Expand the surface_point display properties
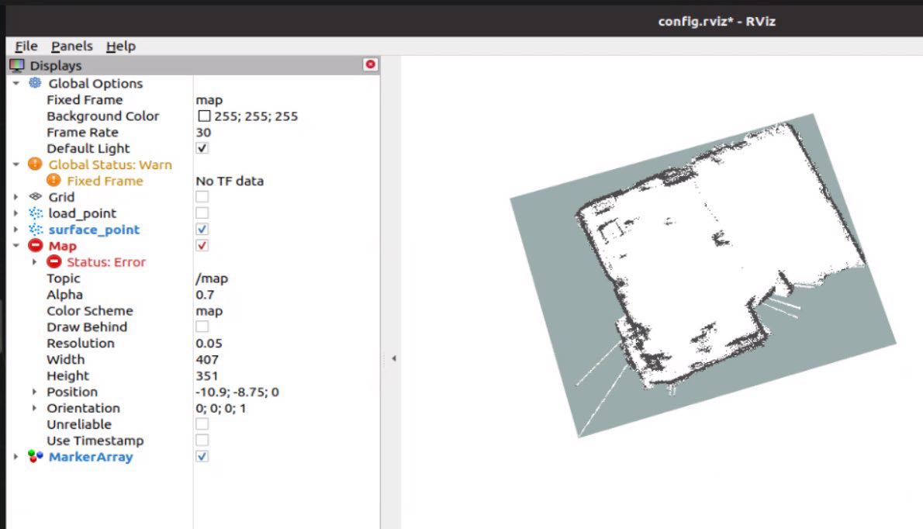The width and height of the screenshot is (923, 529). (x=16, y=230)
